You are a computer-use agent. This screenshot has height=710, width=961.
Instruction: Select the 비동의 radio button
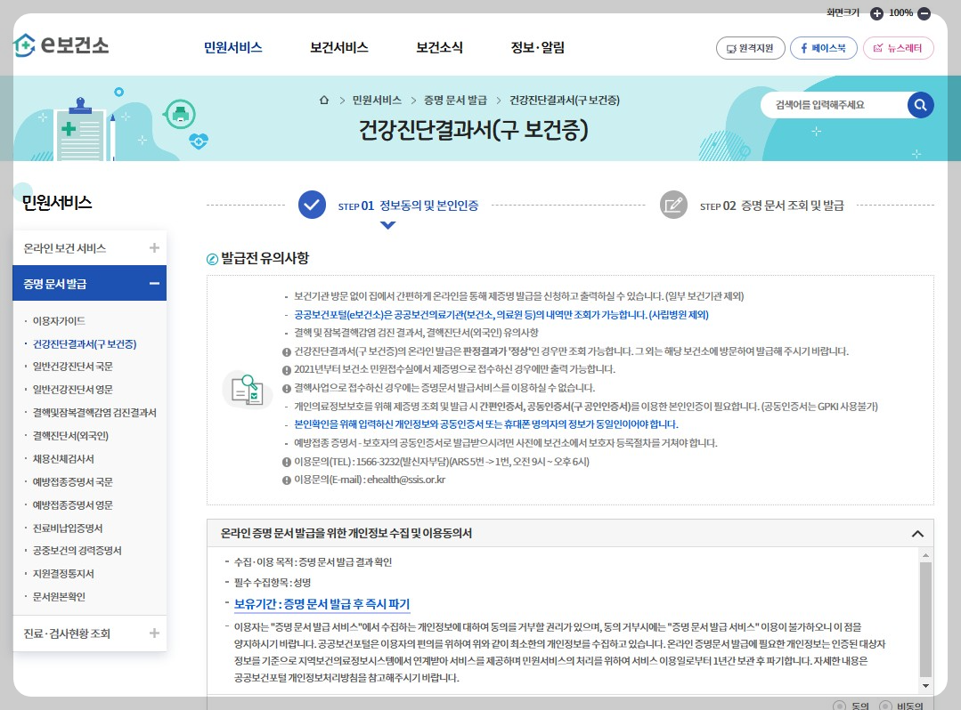click(885, 706)
